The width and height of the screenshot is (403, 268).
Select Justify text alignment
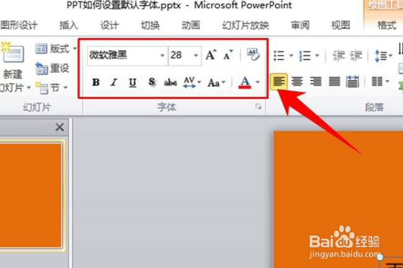coord(334,82)
